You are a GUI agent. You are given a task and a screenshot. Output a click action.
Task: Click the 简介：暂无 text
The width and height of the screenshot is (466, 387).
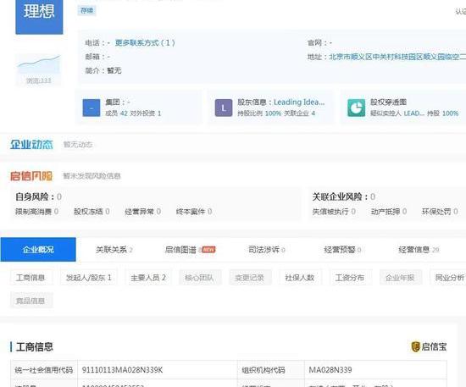click(x=103, y=70)
